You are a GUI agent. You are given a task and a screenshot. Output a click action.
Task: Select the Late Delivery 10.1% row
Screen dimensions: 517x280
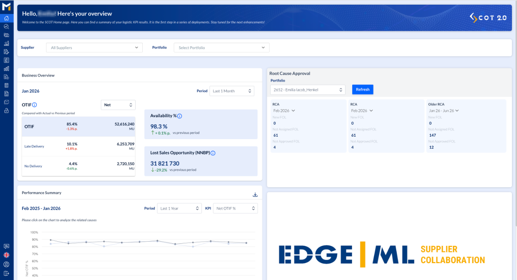pyautogui.click(x=79, y=146)
